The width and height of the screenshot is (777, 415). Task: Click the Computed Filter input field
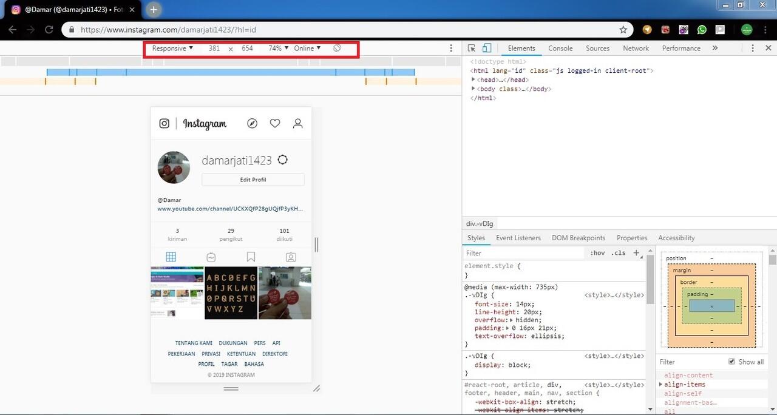pyautogui.click(x=691, y=362)
